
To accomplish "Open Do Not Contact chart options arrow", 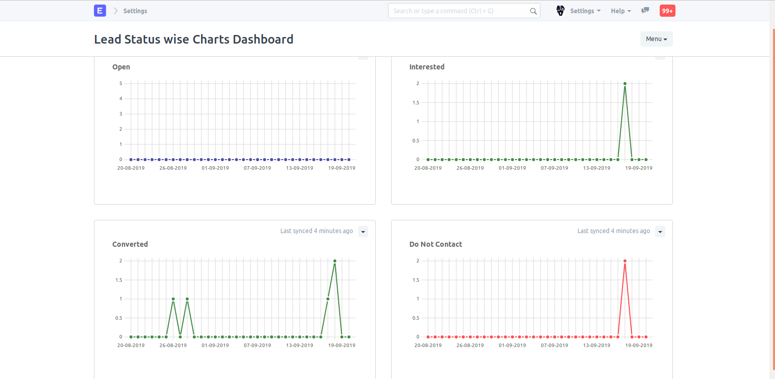I will pyautogui.click(x=660, y=232).
